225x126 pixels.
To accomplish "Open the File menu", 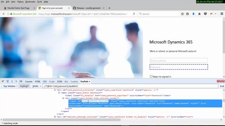I will point(2,2).
